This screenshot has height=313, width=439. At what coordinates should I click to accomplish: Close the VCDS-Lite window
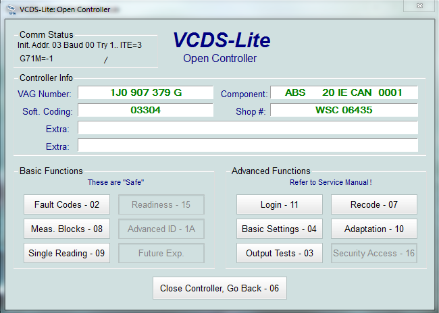[419, 5]
